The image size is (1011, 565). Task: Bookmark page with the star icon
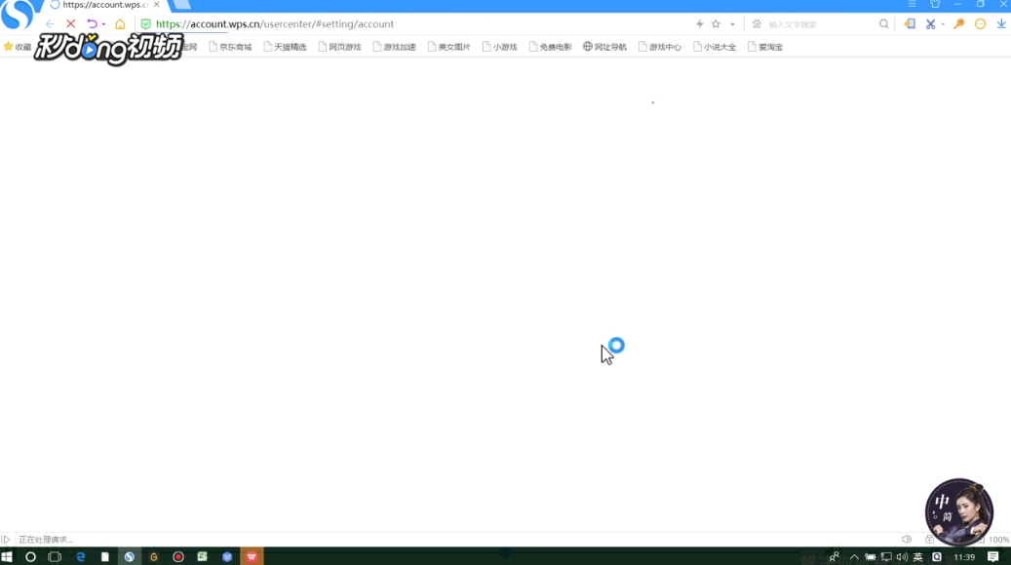[716, 23]
